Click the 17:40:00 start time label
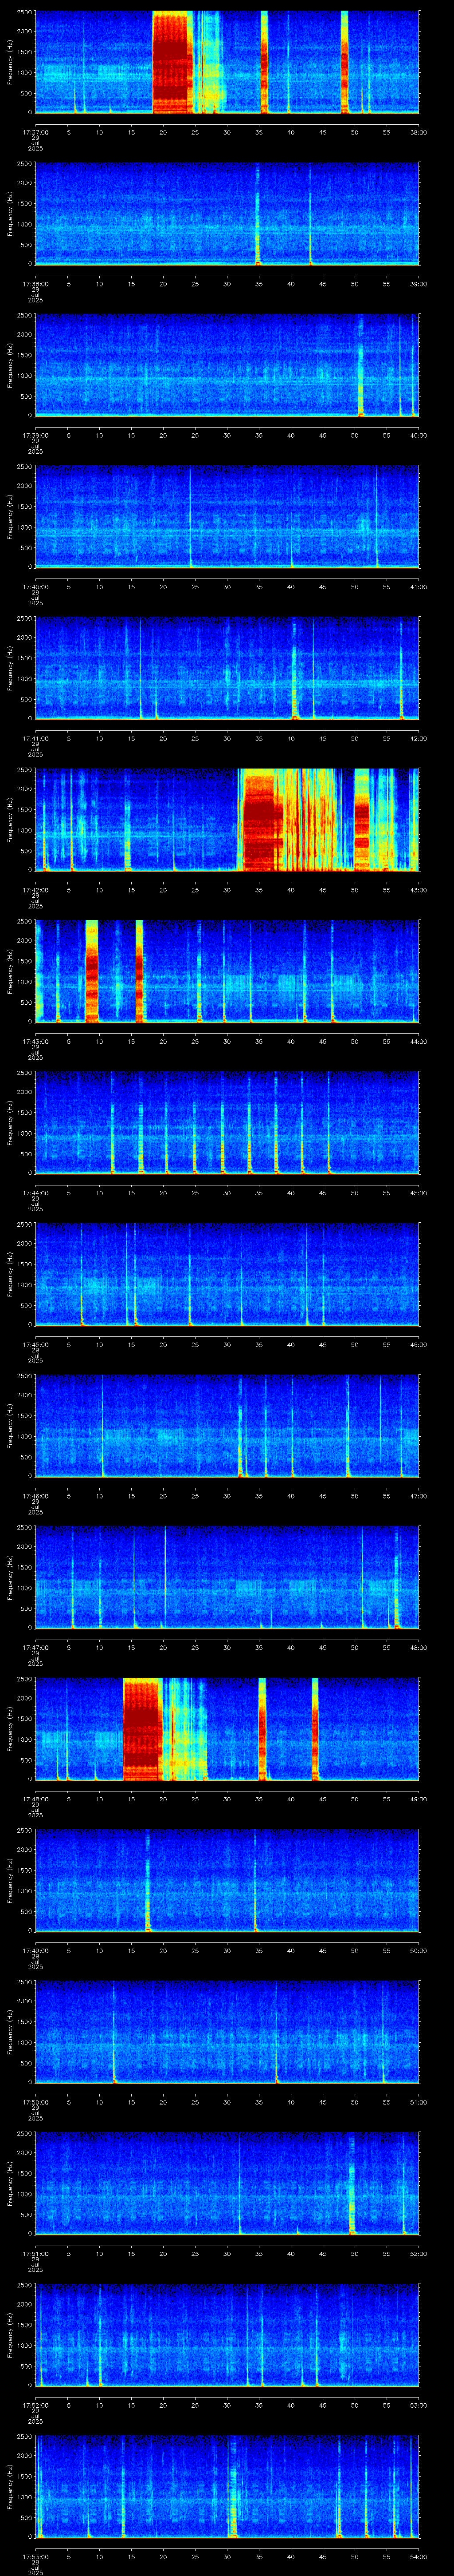Screen dimensions: 454x2576 click(35, 587)
